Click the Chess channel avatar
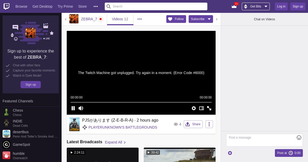Image resolution: width=308 pixels, height=162 pixels. (6, 112)
